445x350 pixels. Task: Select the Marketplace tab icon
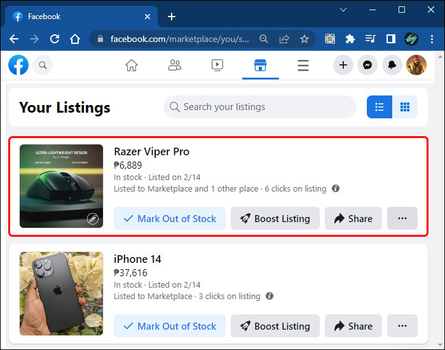[260, 65]
